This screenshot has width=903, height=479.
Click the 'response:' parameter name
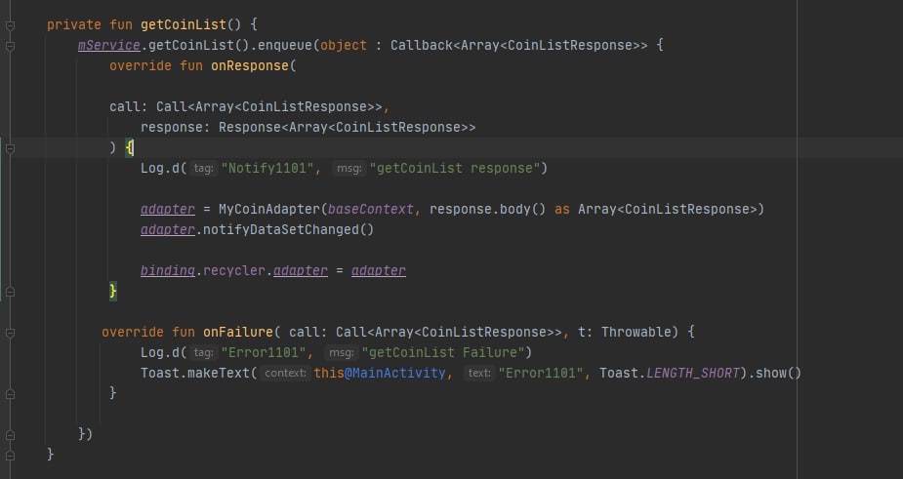coord(175,127)
